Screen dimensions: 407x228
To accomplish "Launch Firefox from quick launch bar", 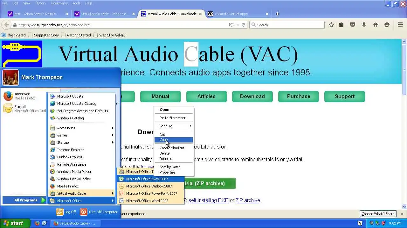I will click(37, 223).
